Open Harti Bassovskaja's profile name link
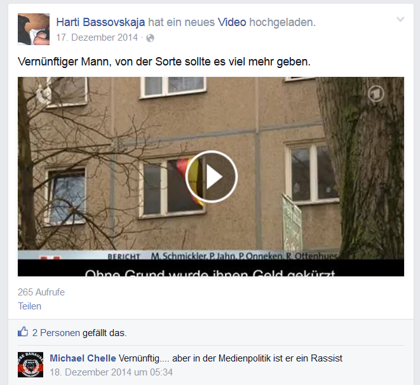 pyautogui.click(x=100, y=22)
